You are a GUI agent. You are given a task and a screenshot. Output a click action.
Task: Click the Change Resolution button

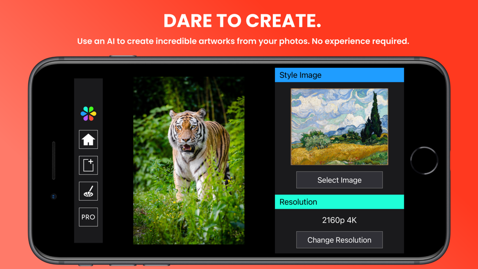coord(339,240)
